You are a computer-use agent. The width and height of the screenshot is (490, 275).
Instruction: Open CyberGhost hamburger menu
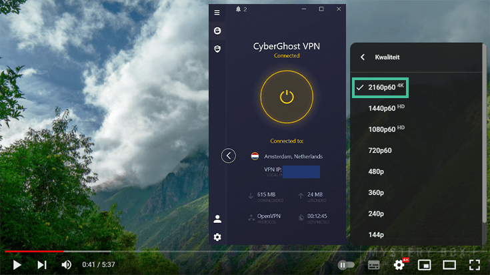[x=217, y=13]
